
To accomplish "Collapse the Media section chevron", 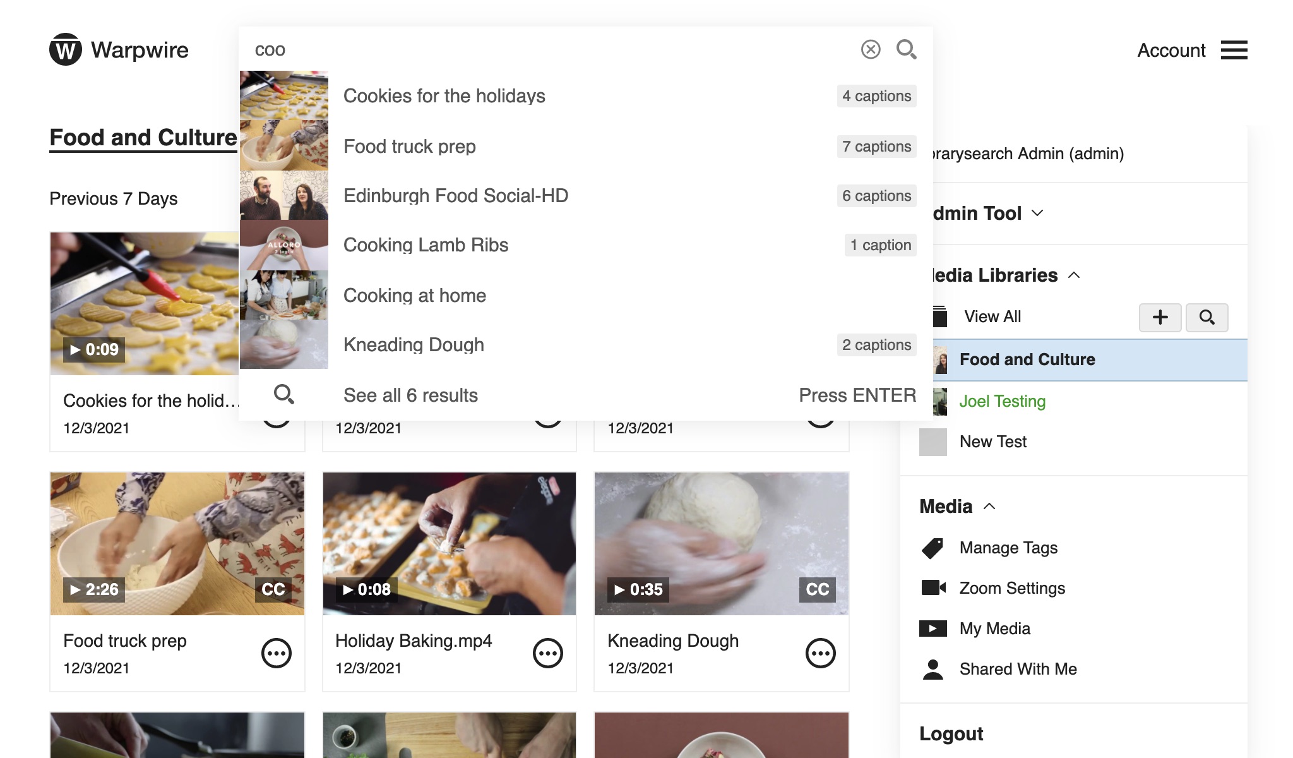I will pos(990,506).
